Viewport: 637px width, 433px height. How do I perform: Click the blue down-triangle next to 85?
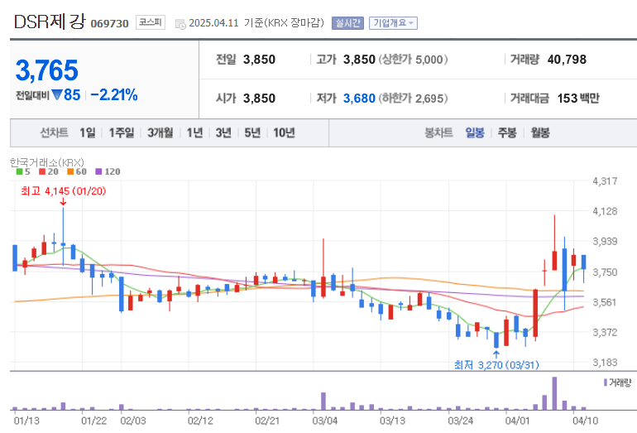(57, 94)
